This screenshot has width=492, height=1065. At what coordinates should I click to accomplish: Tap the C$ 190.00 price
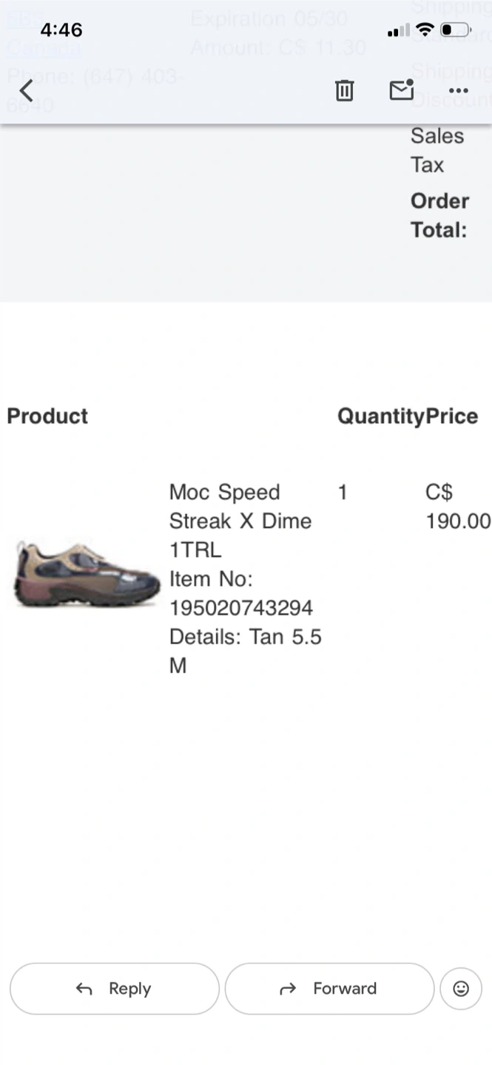(x=457, y=507)
